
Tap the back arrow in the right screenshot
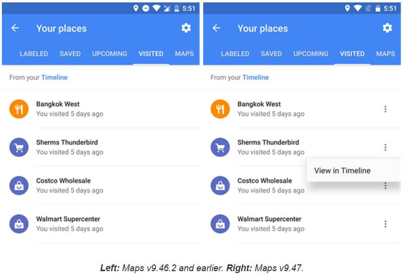pos(217,28)
